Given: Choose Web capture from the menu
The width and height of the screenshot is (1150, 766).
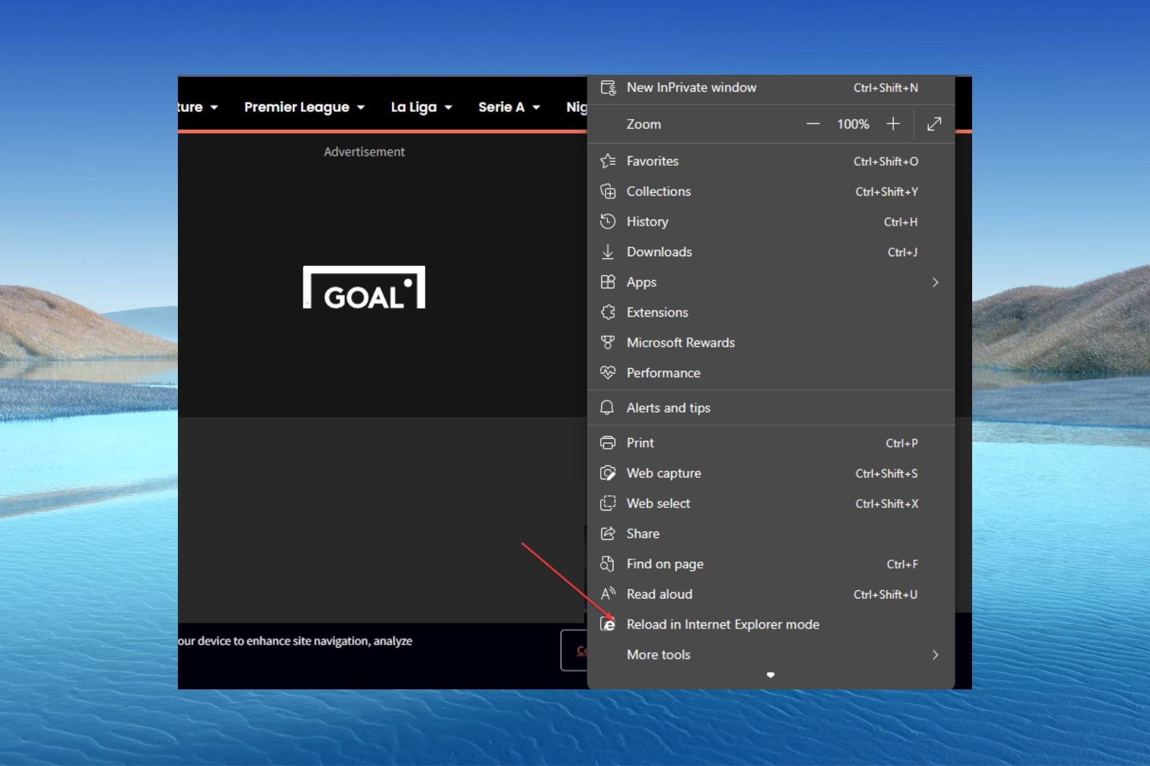Looking at the screenshot, I should (771, 473).
